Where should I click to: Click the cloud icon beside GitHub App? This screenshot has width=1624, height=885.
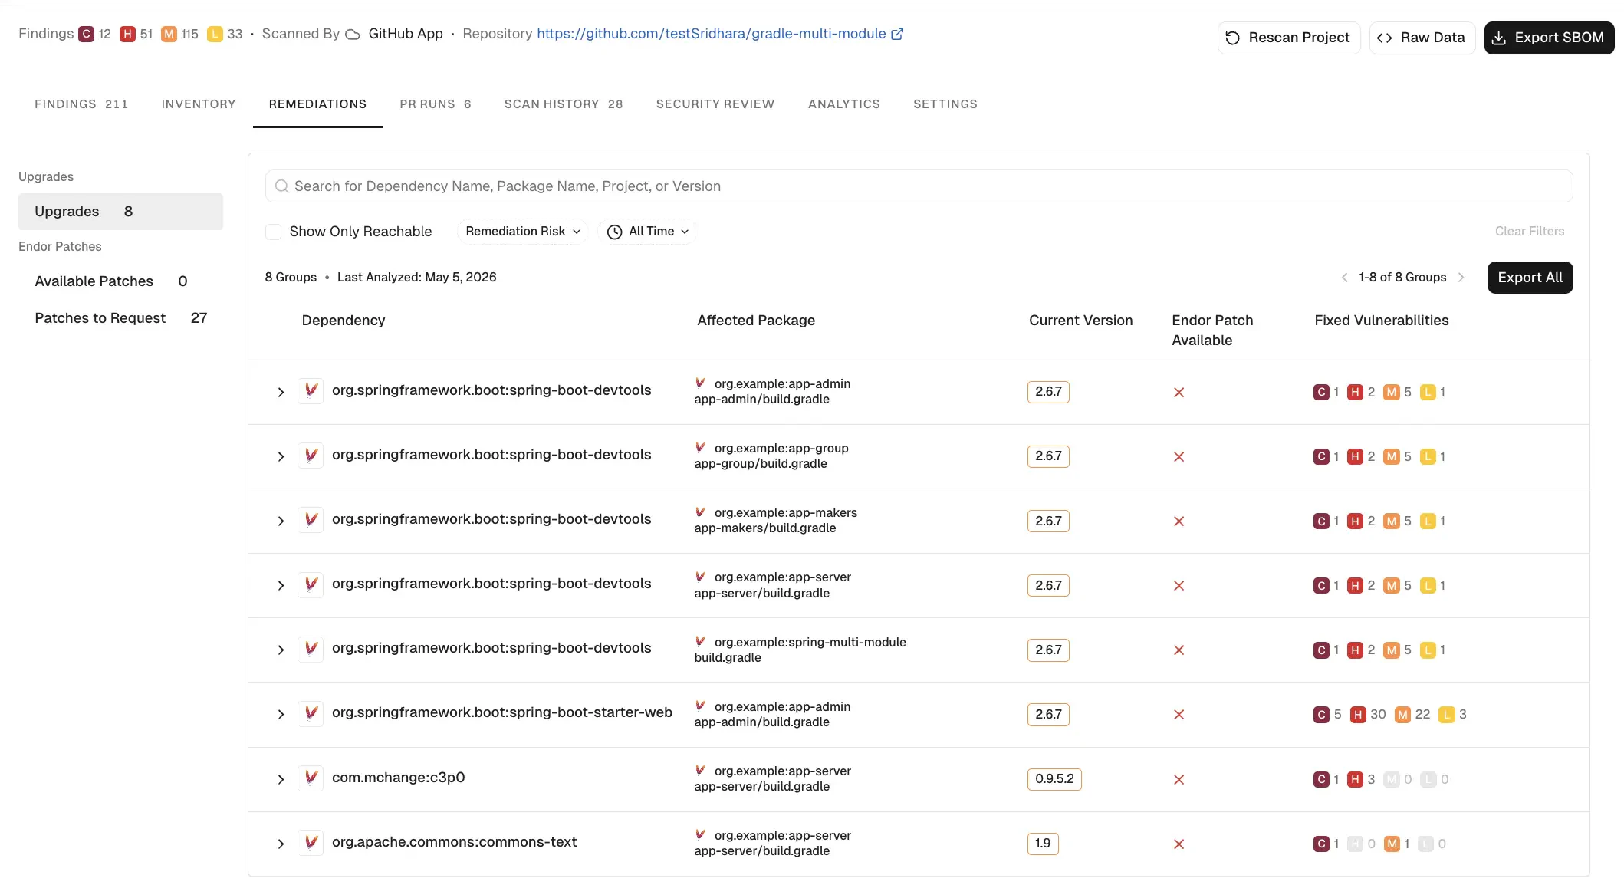click(x=353, y=35)
